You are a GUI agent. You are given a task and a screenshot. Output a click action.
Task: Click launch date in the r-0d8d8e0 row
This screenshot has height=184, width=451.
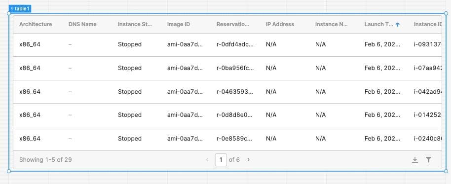(x=382, y=115)
